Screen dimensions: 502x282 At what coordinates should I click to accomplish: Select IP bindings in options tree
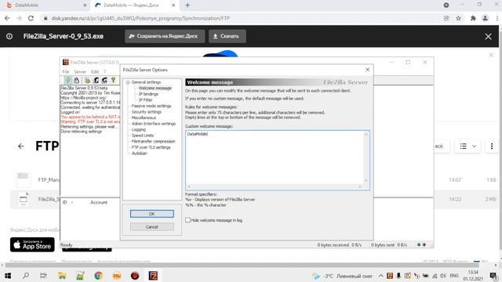click(x=148, y=94)
